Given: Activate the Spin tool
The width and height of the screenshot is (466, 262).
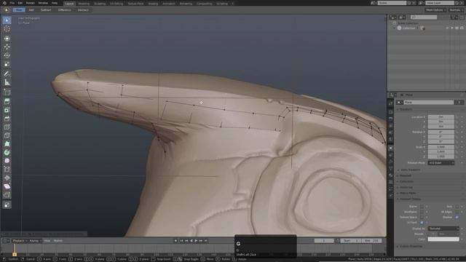Looking at the screenshot, I should (7, 152).
